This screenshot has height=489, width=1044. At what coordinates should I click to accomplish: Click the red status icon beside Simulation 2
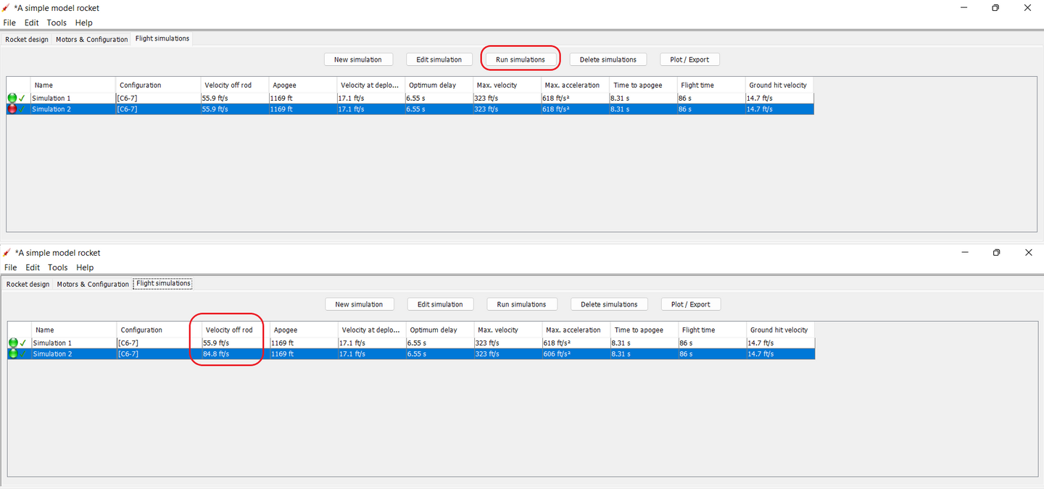pyautogui.click(x=12, y=109)
